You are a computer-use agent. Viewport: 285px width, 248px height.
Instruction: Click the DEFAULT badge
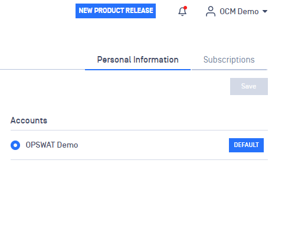[x=246, y=145]
